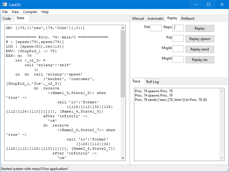Switch to the Automatic tab
Screen dimensions: 229x172
coord(155,18)
